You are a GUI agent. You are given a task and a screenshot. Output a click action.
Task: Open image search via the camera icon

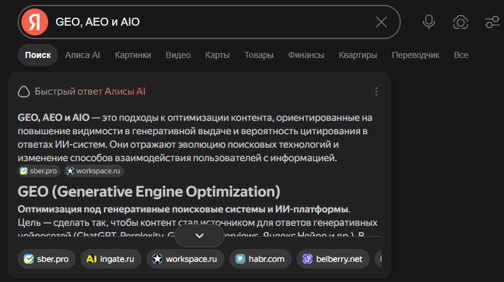[461, 22]
